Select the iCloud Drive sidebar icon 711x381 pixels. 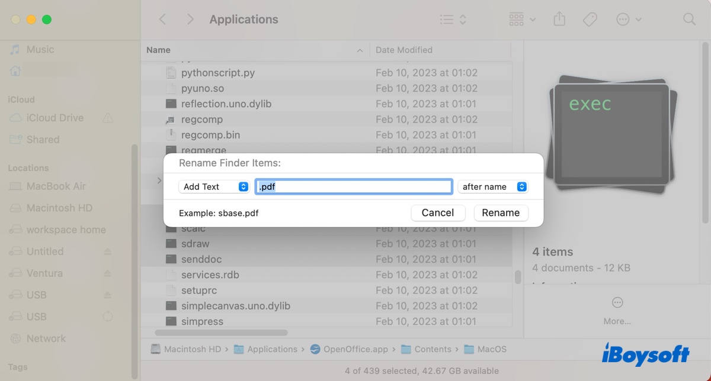click(x=15, y=118)
